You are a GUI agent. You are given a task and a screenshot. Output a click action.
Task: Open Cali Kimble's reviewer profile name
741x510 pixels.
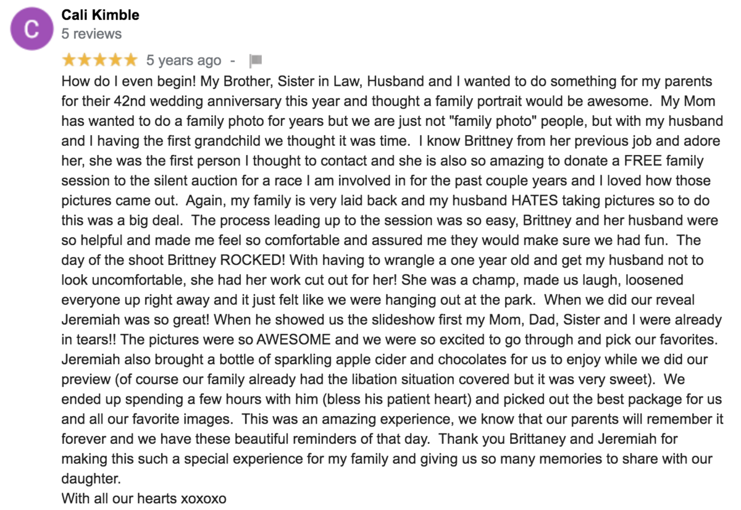100,15
